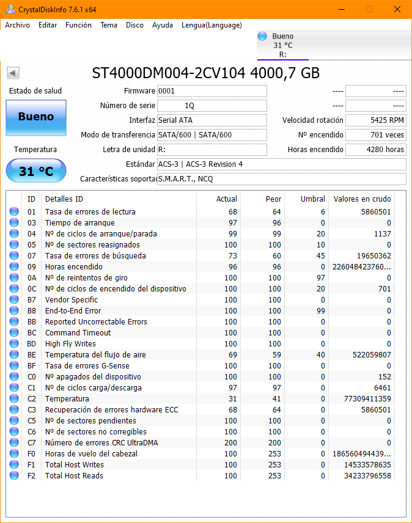Screen dimensions: 412x523
Task: Click status orb for ECC recovery row C3
Action: tap(14, 409)
